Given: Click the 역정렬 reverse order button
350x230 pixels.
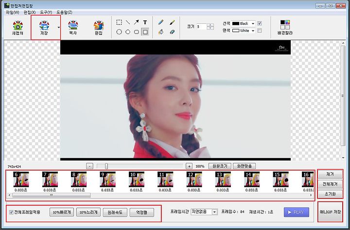Looking at the screenshot, I should click(x=142, y=212).
